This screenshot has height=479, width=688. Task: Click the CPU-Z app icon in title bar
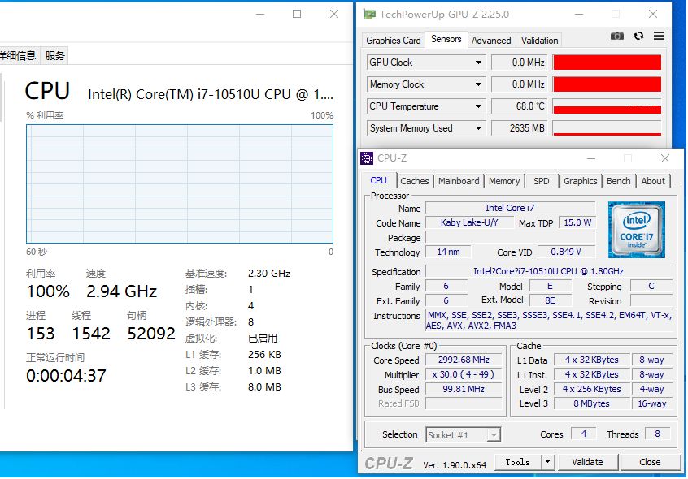click(367, 158)
